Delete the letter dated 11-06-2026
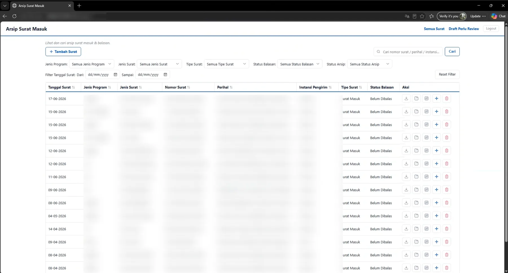The image size is (508, 273). click(x=447, y=177)
